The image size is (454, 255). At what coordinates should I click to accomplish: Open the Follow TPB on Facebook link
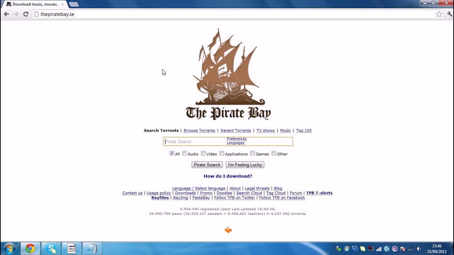click(282, 198)
